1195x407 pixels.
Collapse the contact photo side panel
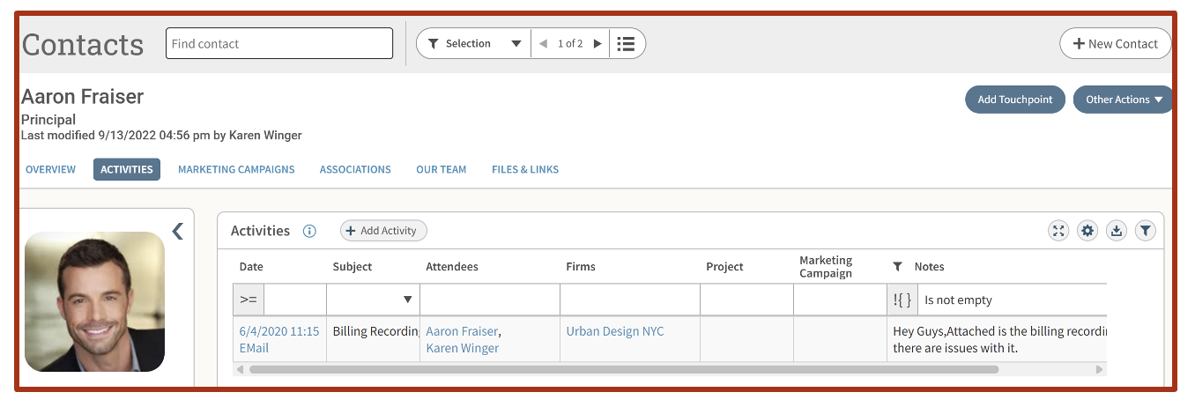pos(177,231)
